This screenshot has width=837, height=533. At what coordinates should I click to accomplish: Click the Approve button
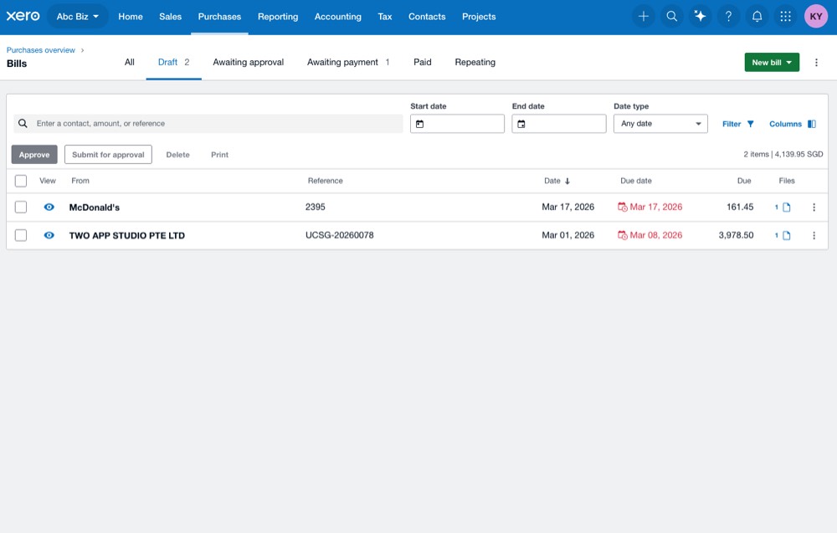[x=34, y=155]
